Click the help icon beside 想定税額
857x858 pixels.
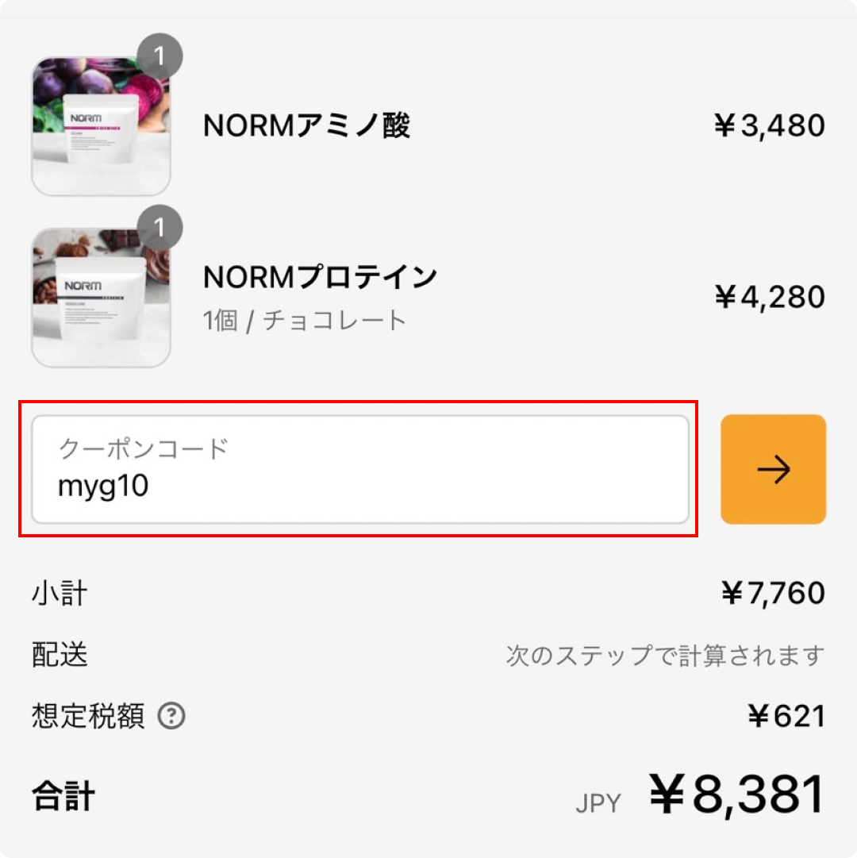tap(171, 716)
